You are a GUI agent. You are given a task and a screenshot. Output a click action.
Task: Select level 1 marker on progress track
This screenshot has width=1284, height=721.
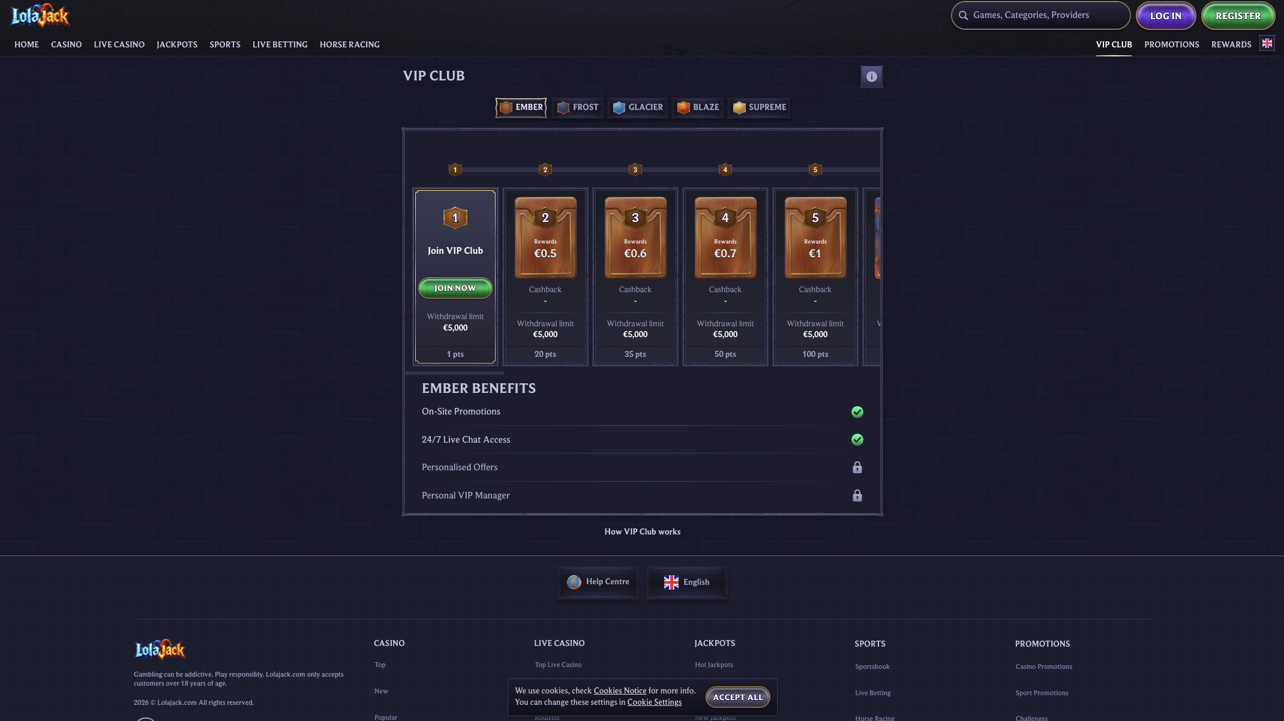click(455, 170)
